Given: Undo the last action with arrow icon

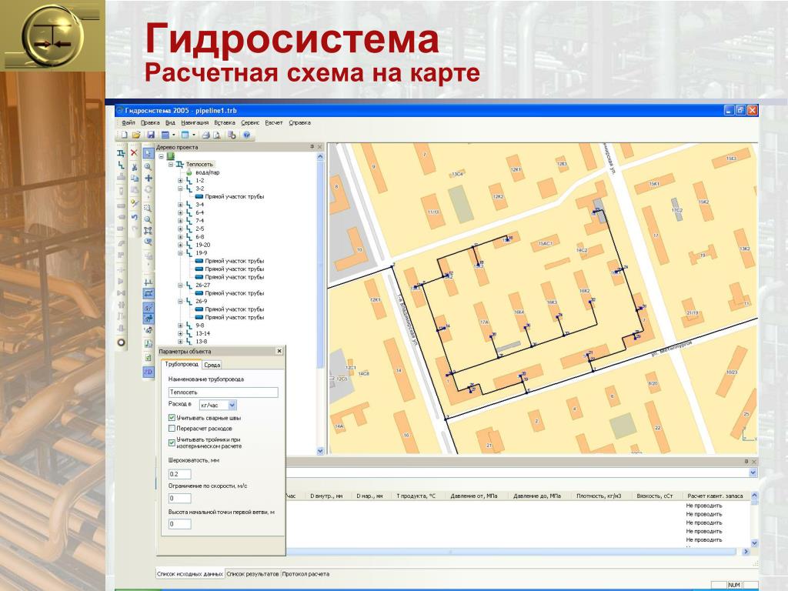Looking at the screenshot, I should click(x=134, y=217).
